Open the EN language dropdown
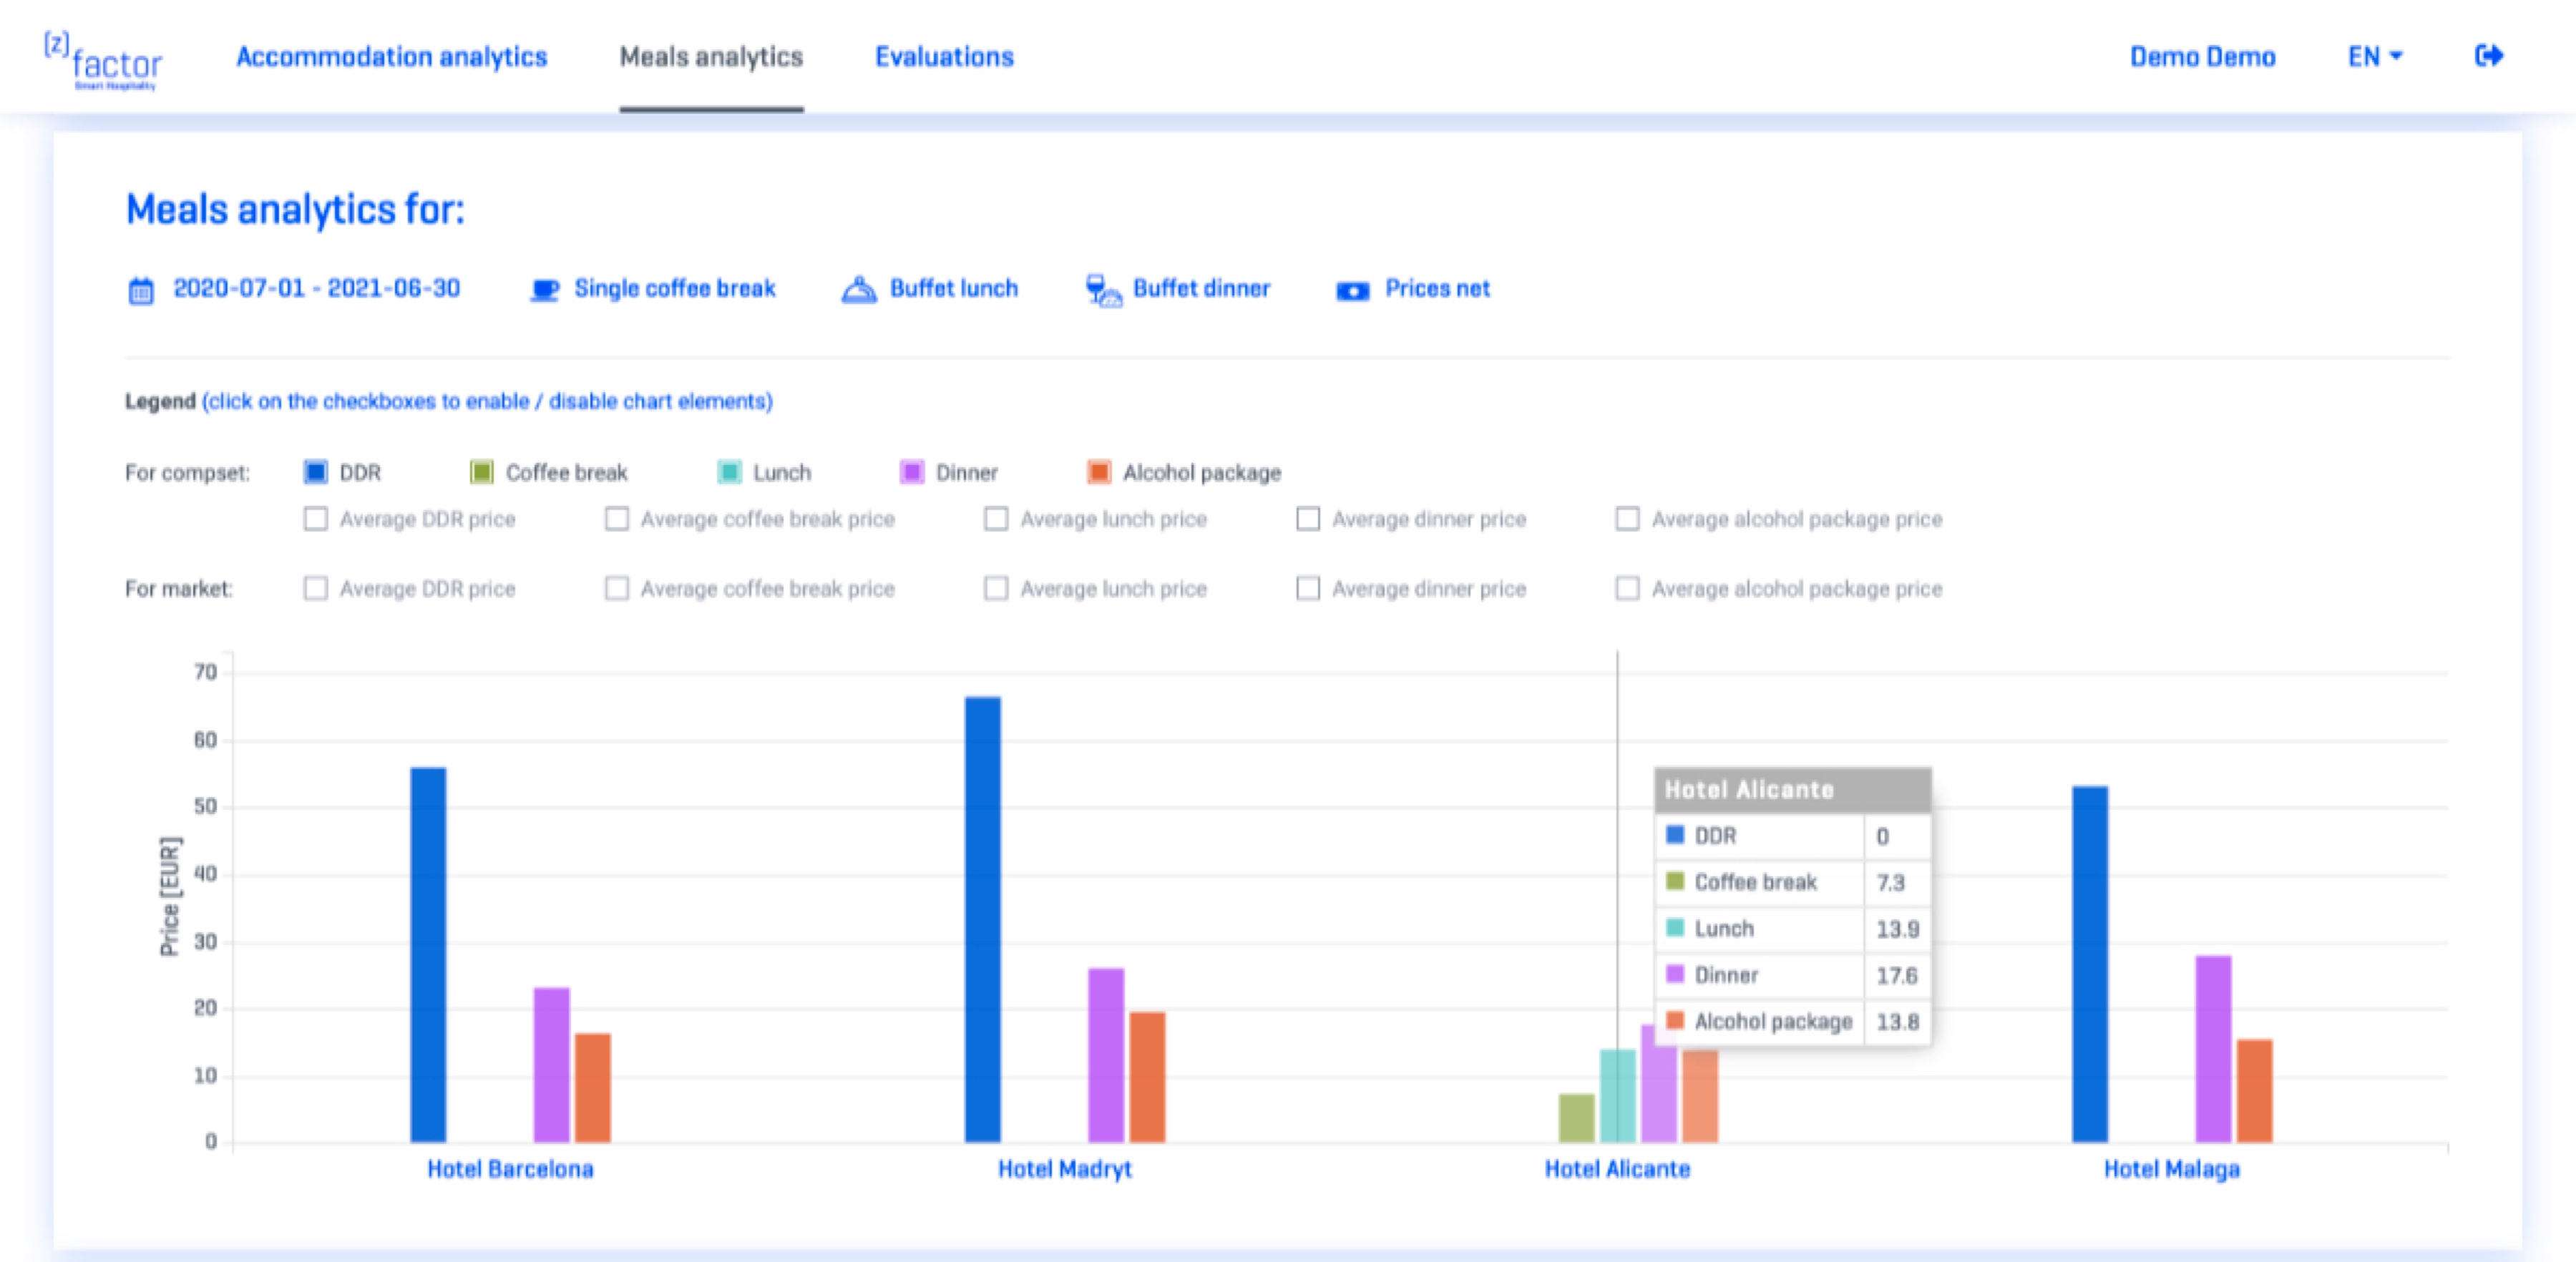The width and height of the screenshot is (2576, 1262). coord(2374,57)
